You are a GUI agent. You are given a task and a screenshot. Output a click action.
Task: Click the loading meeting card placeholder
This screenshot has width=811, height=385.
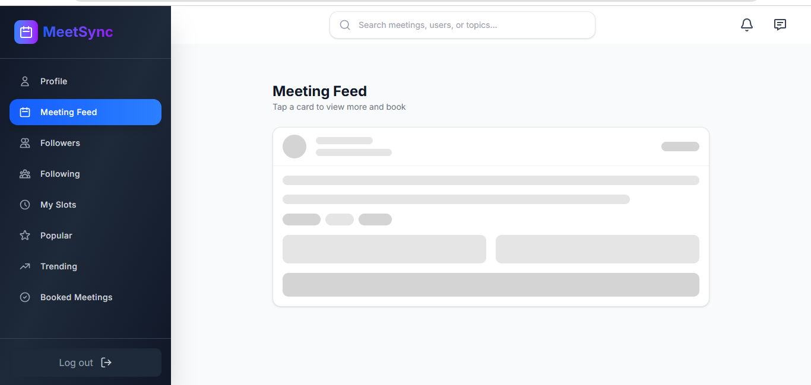point(490,217)
